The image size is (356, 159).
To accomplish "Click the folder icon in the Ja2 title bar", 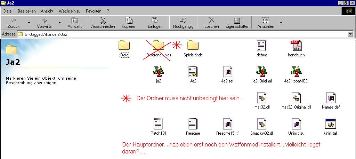I will 3,3.
